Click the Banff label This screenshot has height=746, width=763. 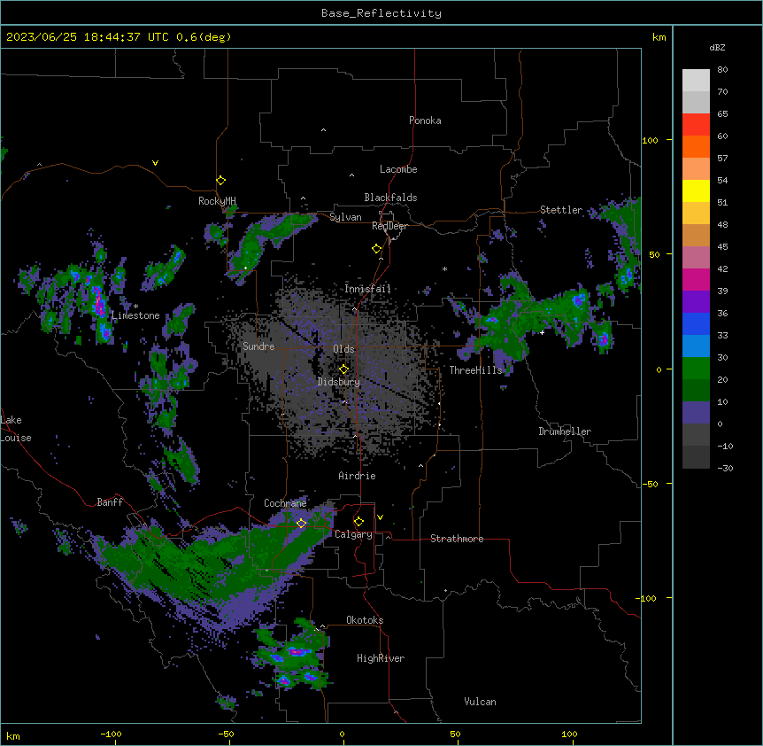[x=110, y=502]
